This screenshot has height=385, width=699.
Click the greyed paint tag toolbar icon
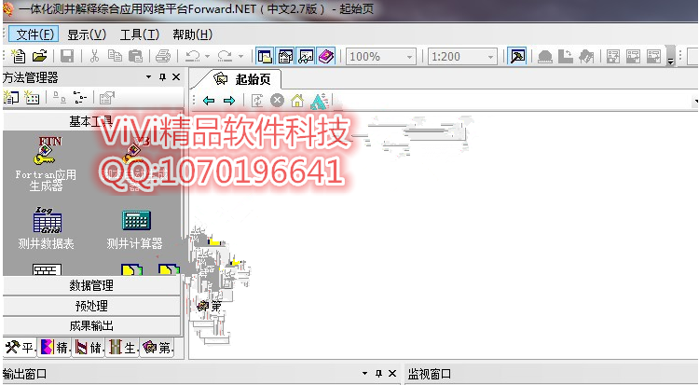tap(586, 56)
